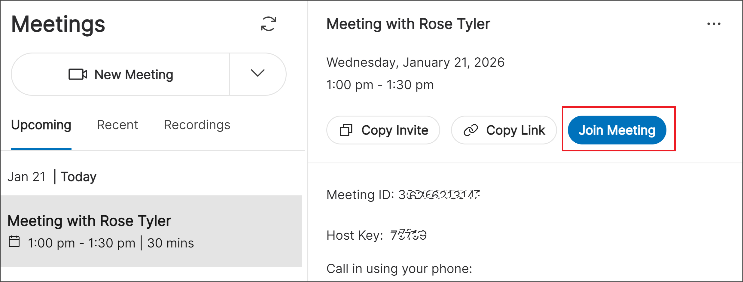
Task: Select the blue Join Meeting button
Action: pos(617,130)
